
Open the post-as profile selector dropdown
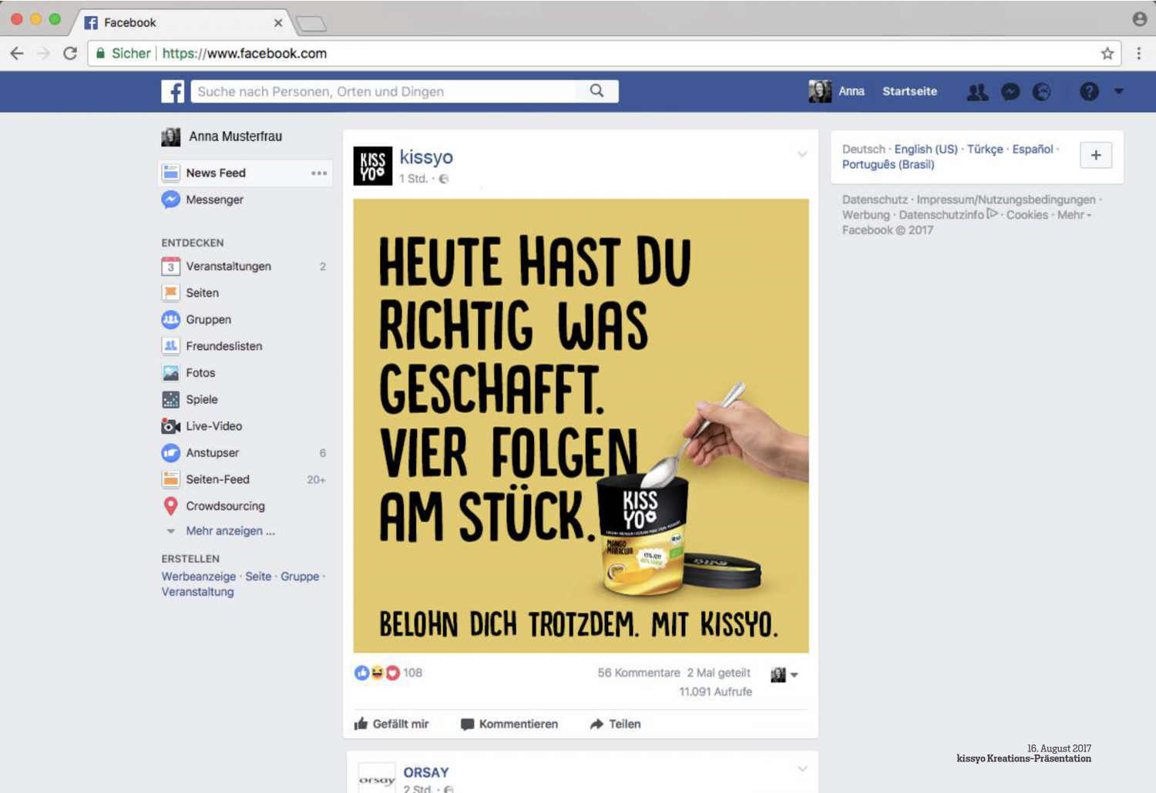point(785,674)
